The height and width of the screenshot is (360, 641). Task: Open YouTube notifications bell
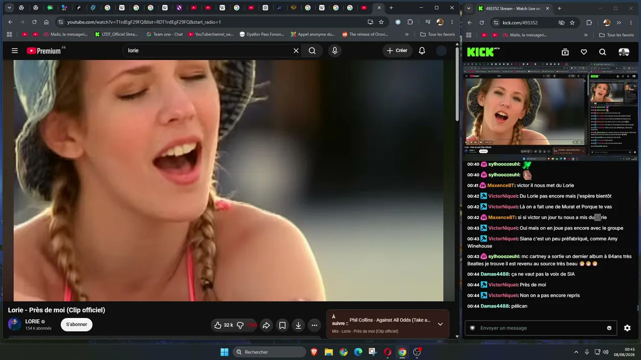[x=422, y=50]
